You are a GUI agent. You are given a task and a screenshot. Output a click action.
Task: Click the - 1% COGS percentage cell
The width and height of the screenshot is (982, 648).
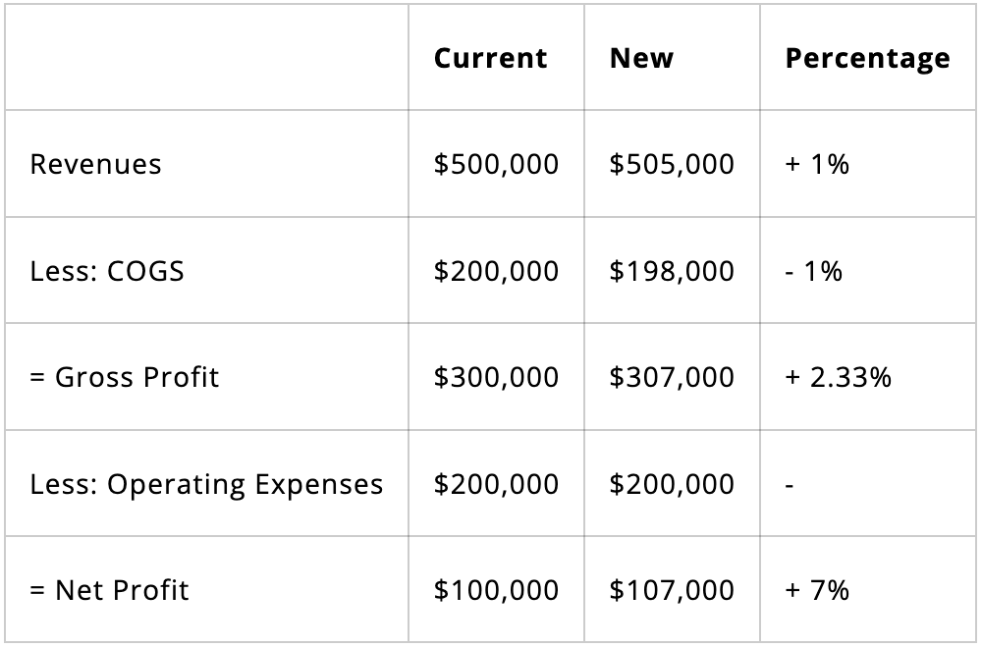(814, 271)
